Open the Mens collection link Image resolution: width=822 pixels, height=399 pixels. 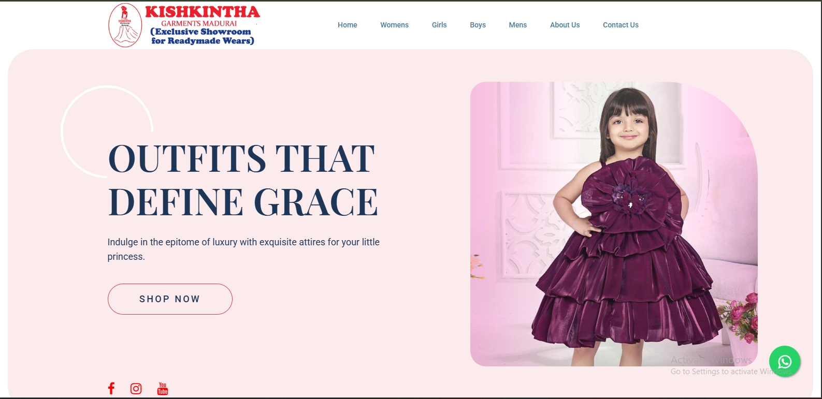click(x=517, y=25)
